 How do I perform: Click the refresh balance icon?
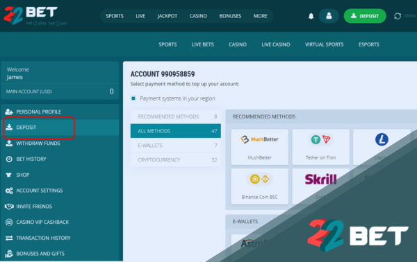[x=398, y=16]
